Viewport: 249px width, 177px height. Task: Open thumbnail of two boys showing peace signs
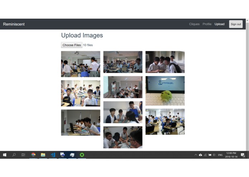[x=81, y=93]
